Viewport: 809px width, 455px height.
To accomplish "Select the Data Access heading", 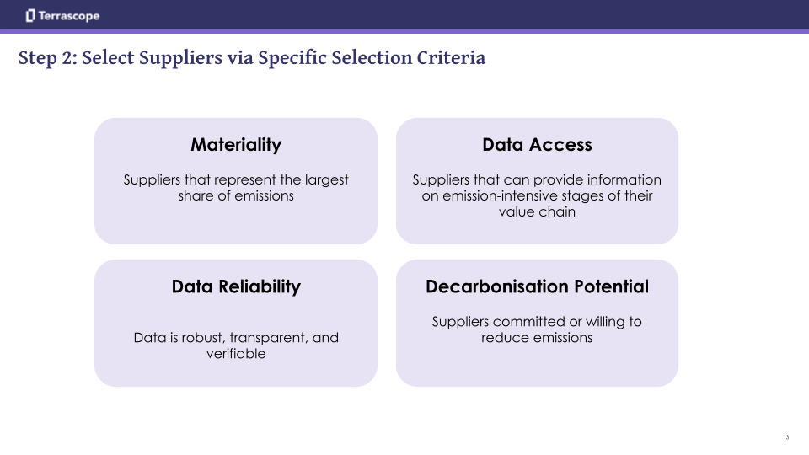I will pos(537,145).
